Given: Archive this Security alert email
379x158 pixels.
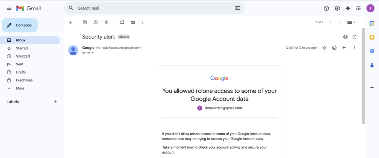Looking at the screenshot, I should pyautogui.click(x=85, y=22).
